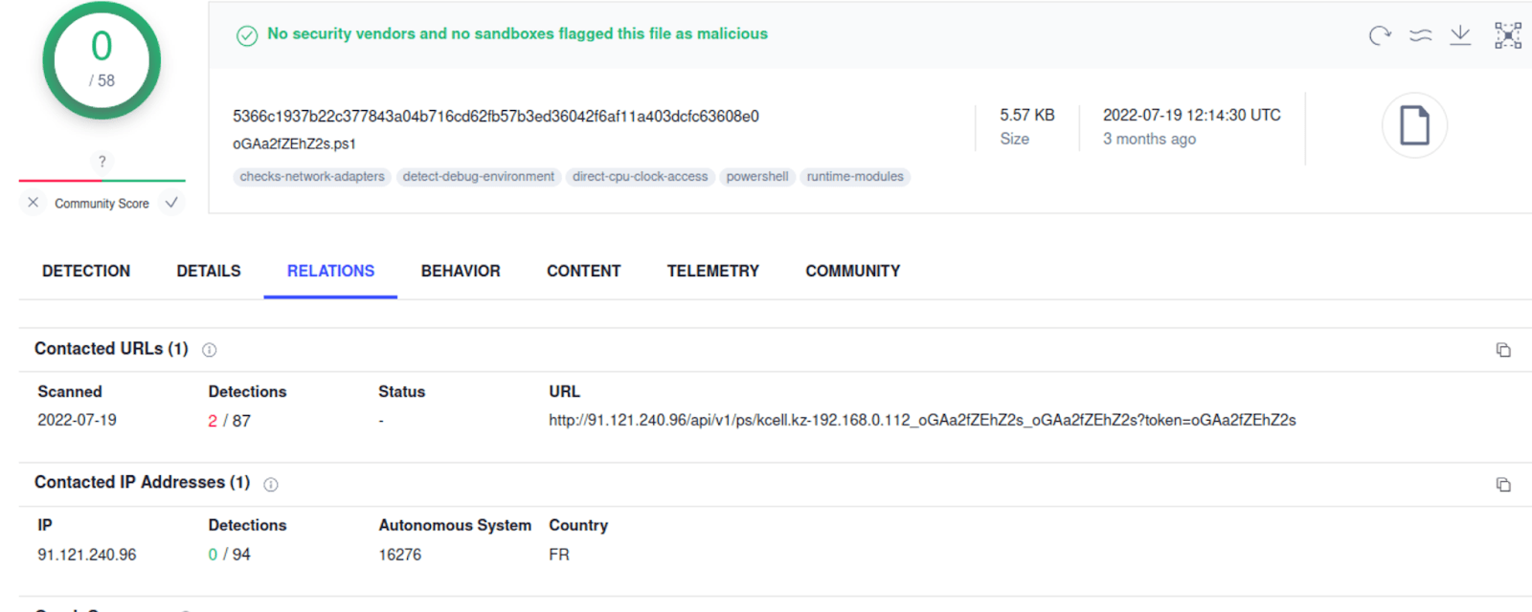Switch to the BEHAVIOR tab

pos(461,271)
